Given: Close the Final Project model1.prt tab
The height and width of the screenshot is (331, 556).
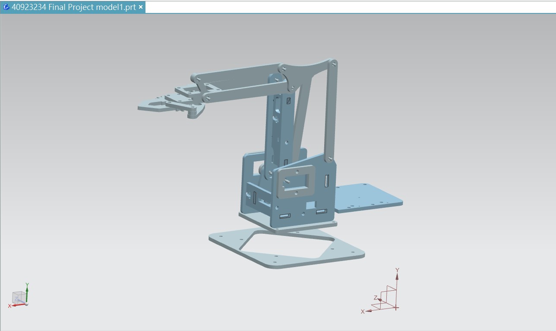Looking at the screenshot, I should click(x=141, y=7).
